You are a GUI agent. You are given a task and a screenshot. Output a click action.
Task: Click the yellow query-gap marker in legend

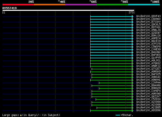pyautogui.click(x=21, y=115)
